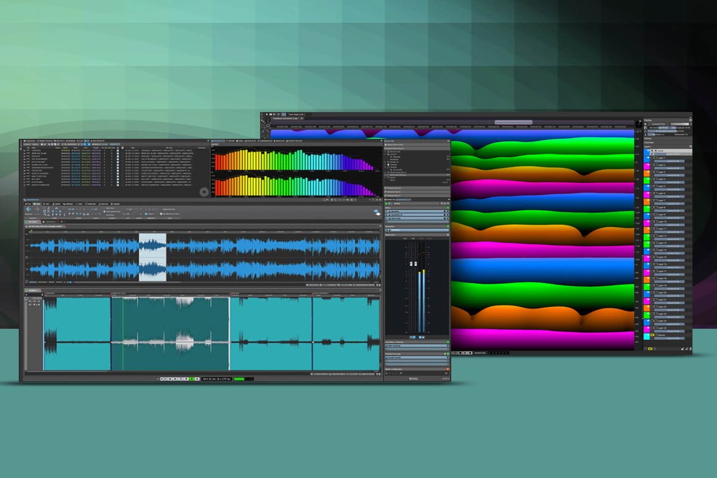Click the horizontal scrollbar thumb above SpectraLayers ruler

(x=514, y=122)
